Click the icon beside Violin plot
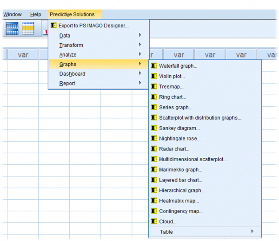The image size is (279, 241). 154,76
